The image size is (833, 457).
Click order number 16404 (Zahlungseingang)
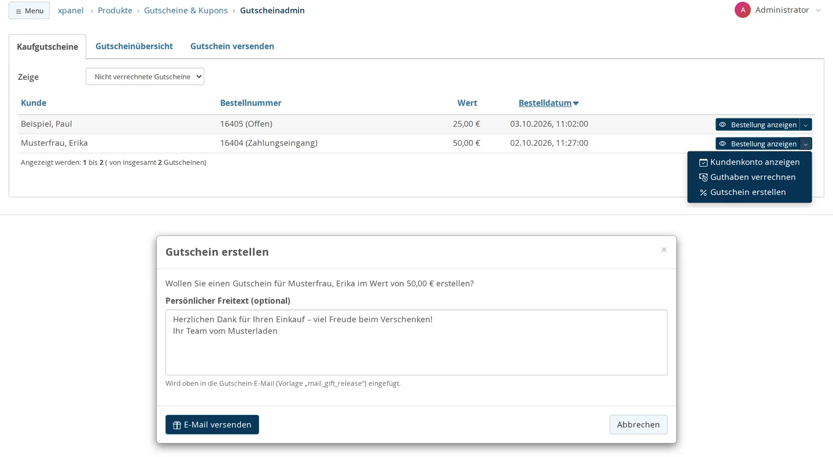pyautogui.click(x=268, y=143)
